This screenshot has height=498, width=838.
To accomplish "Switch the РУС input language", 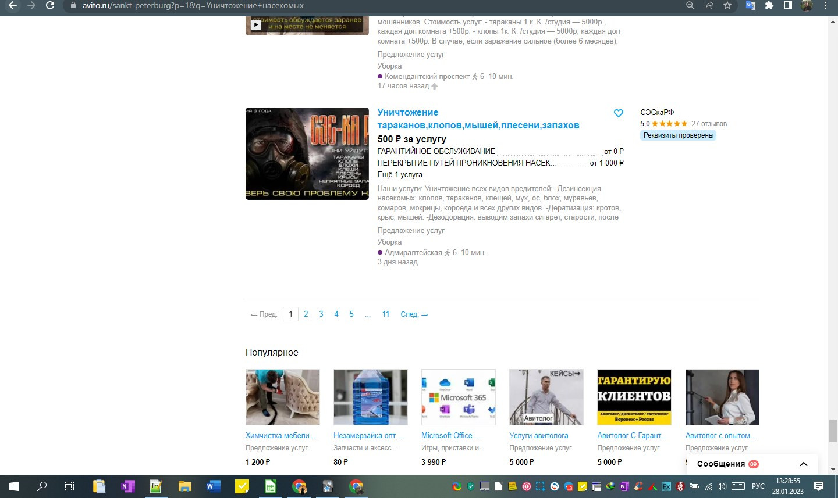I will point(758,486).
